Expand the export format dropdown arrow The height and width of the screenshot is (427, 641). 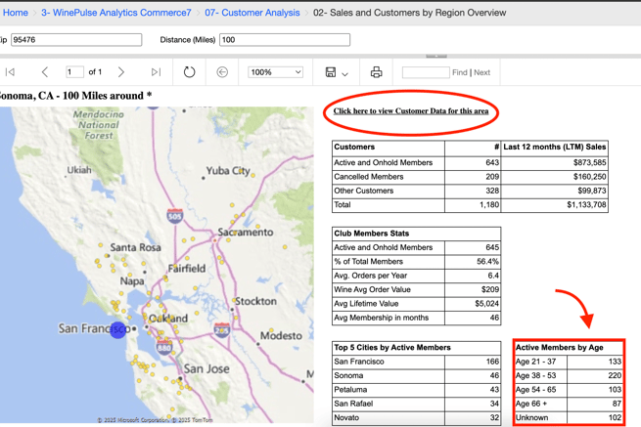coord(345,73)
